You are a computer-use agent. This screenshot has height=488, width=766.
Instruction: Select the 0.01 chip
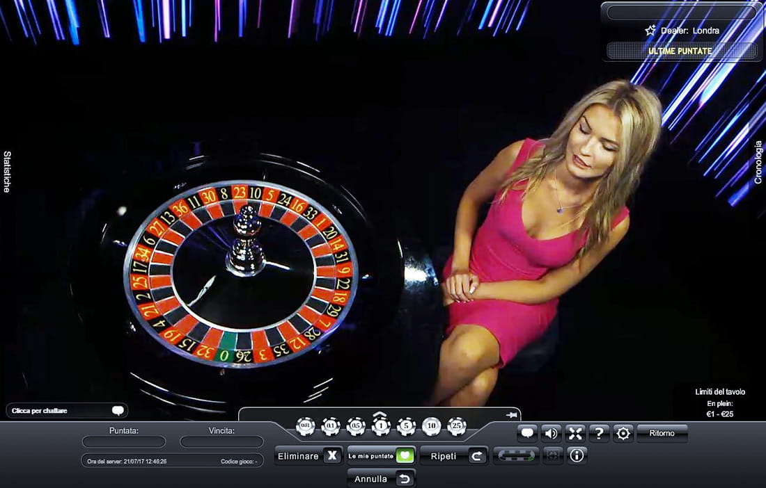pyautogui.click(x=305, y=426)
